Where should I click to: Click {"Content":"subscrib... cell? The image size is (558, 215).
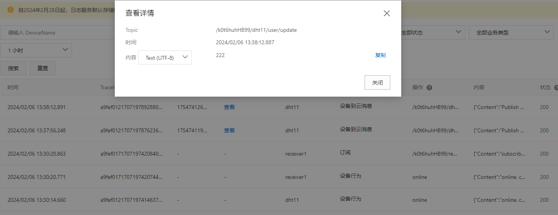point(499,154)
